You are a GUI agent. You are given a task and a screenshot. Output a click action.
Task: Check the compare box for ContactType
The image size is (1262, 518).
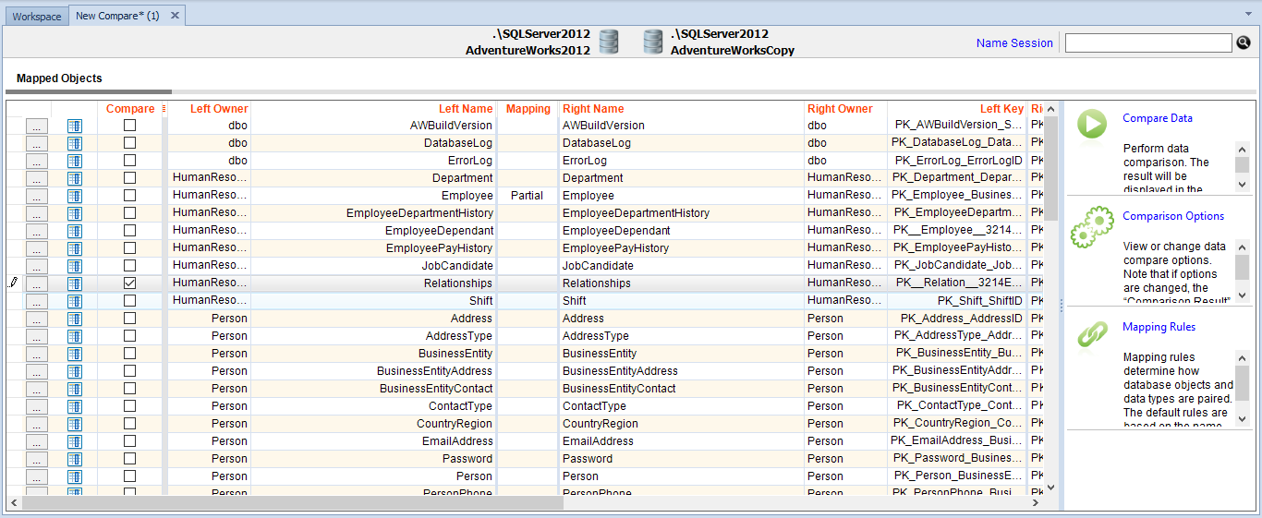click(x=129, y=405)
